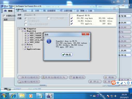Click the keyboard tray icon
Image resolution: width=132 pixels, height=99 pixels.
pos(94,96)
